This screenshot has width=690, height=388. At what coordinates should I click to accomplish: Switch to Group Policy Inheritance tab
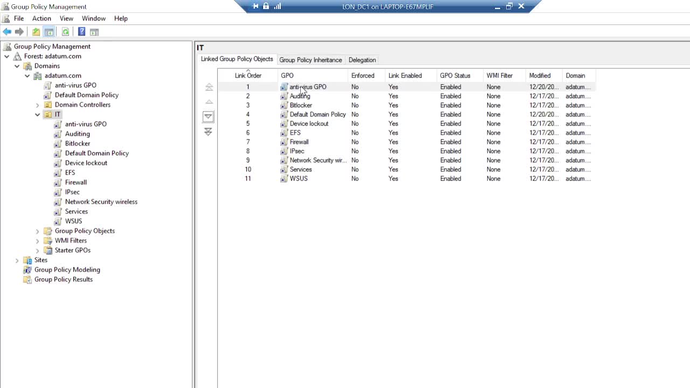(310, 60)
